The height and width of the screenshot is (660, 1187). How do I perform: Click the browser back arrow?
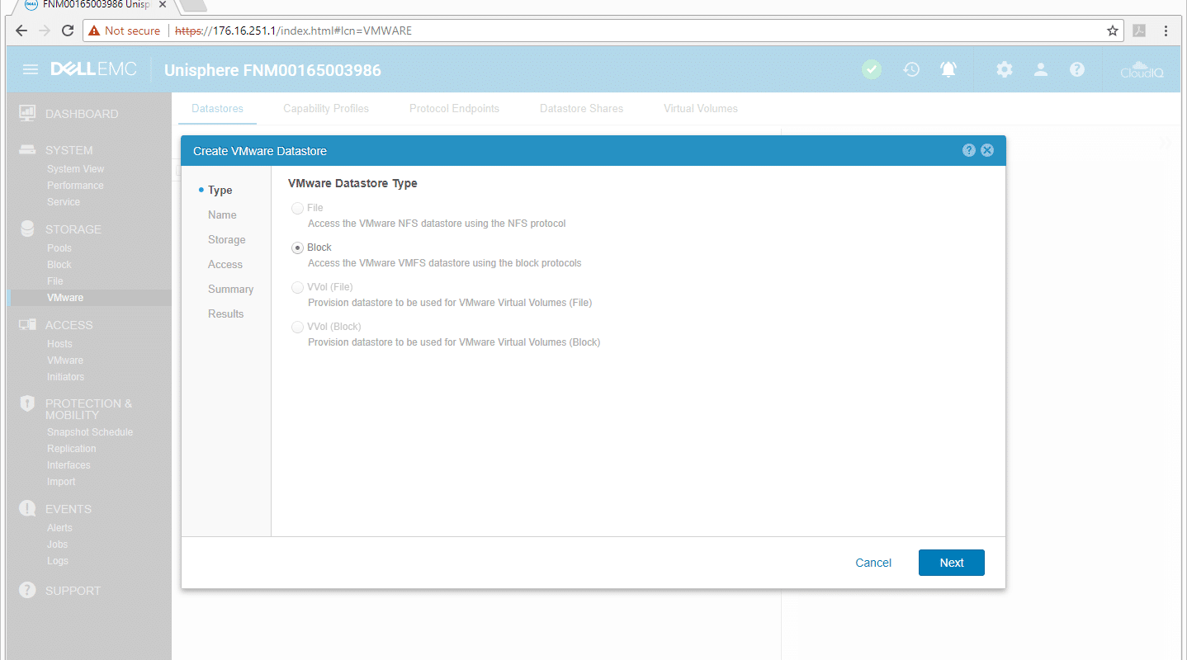click(x=21, y=31)
